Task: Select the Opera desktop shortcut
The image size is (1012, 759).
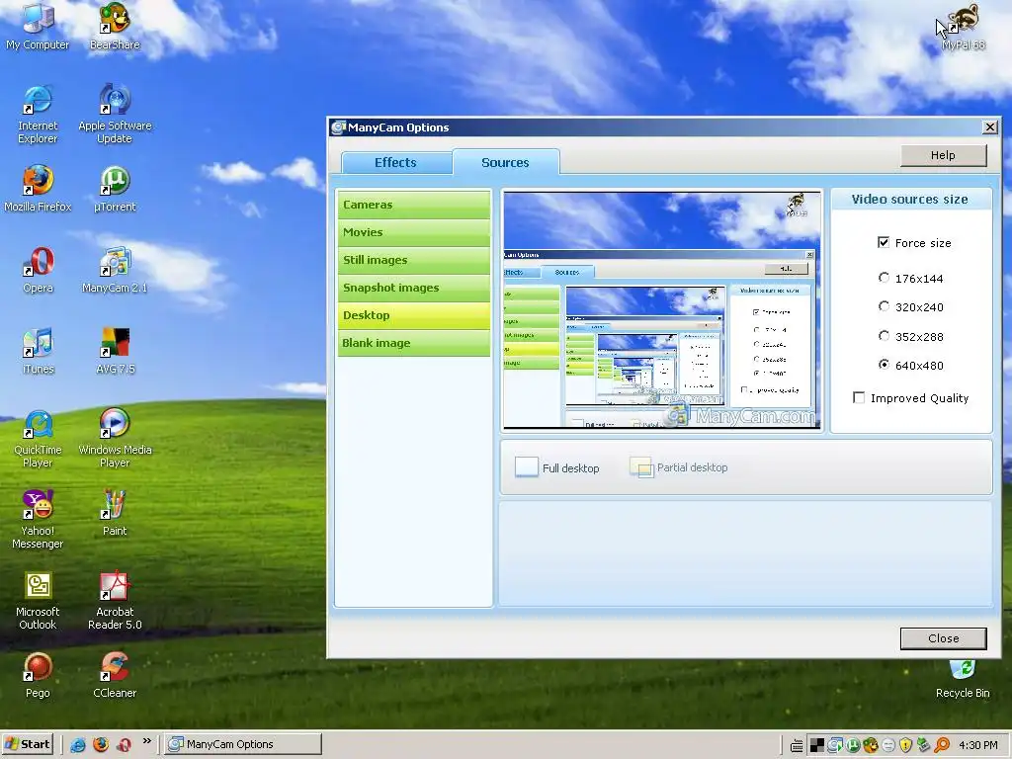Action: click(38, 270)
